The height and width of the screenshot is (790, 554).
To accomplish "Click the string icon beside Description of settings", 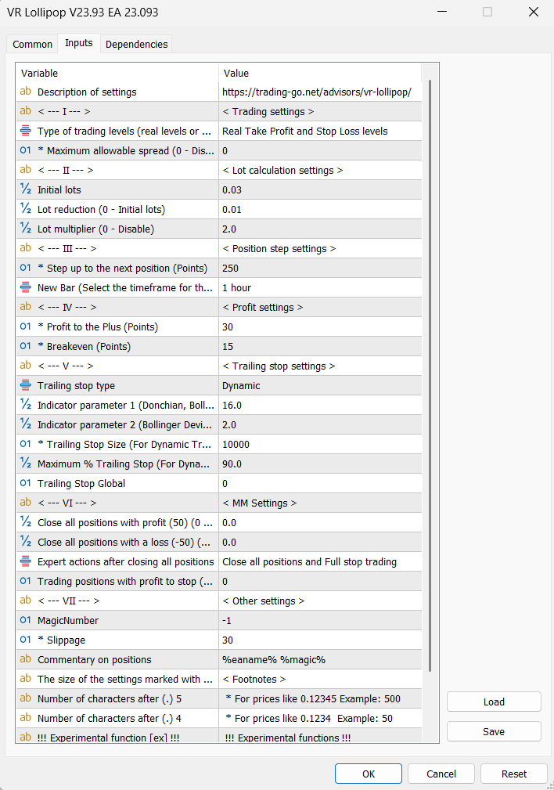I will pyautogui.click(x=26, y=92).
